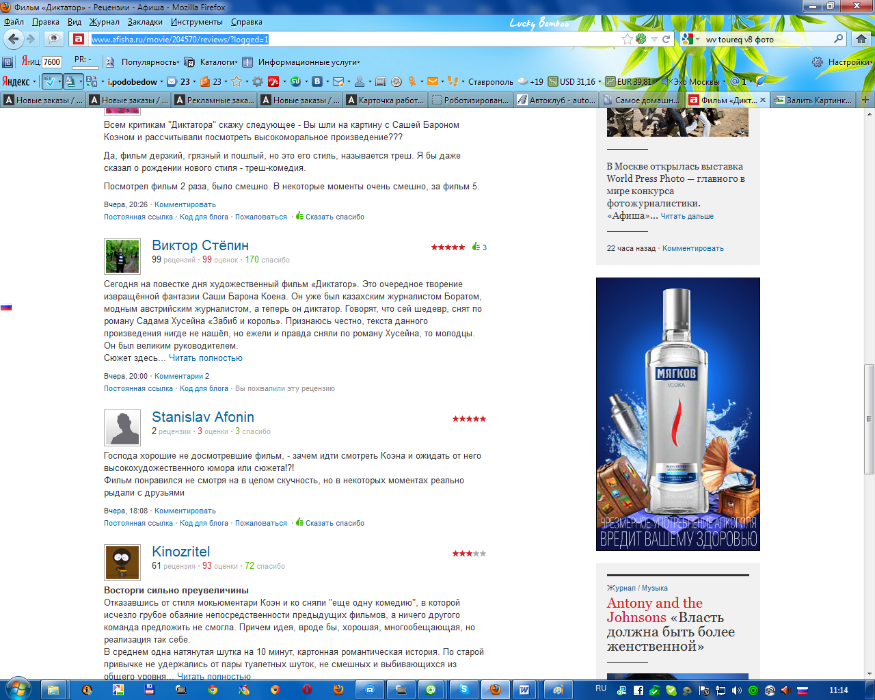875x700 pixels.
Task: Click the vertical scrollbar thumb
Action: (869, 419)
